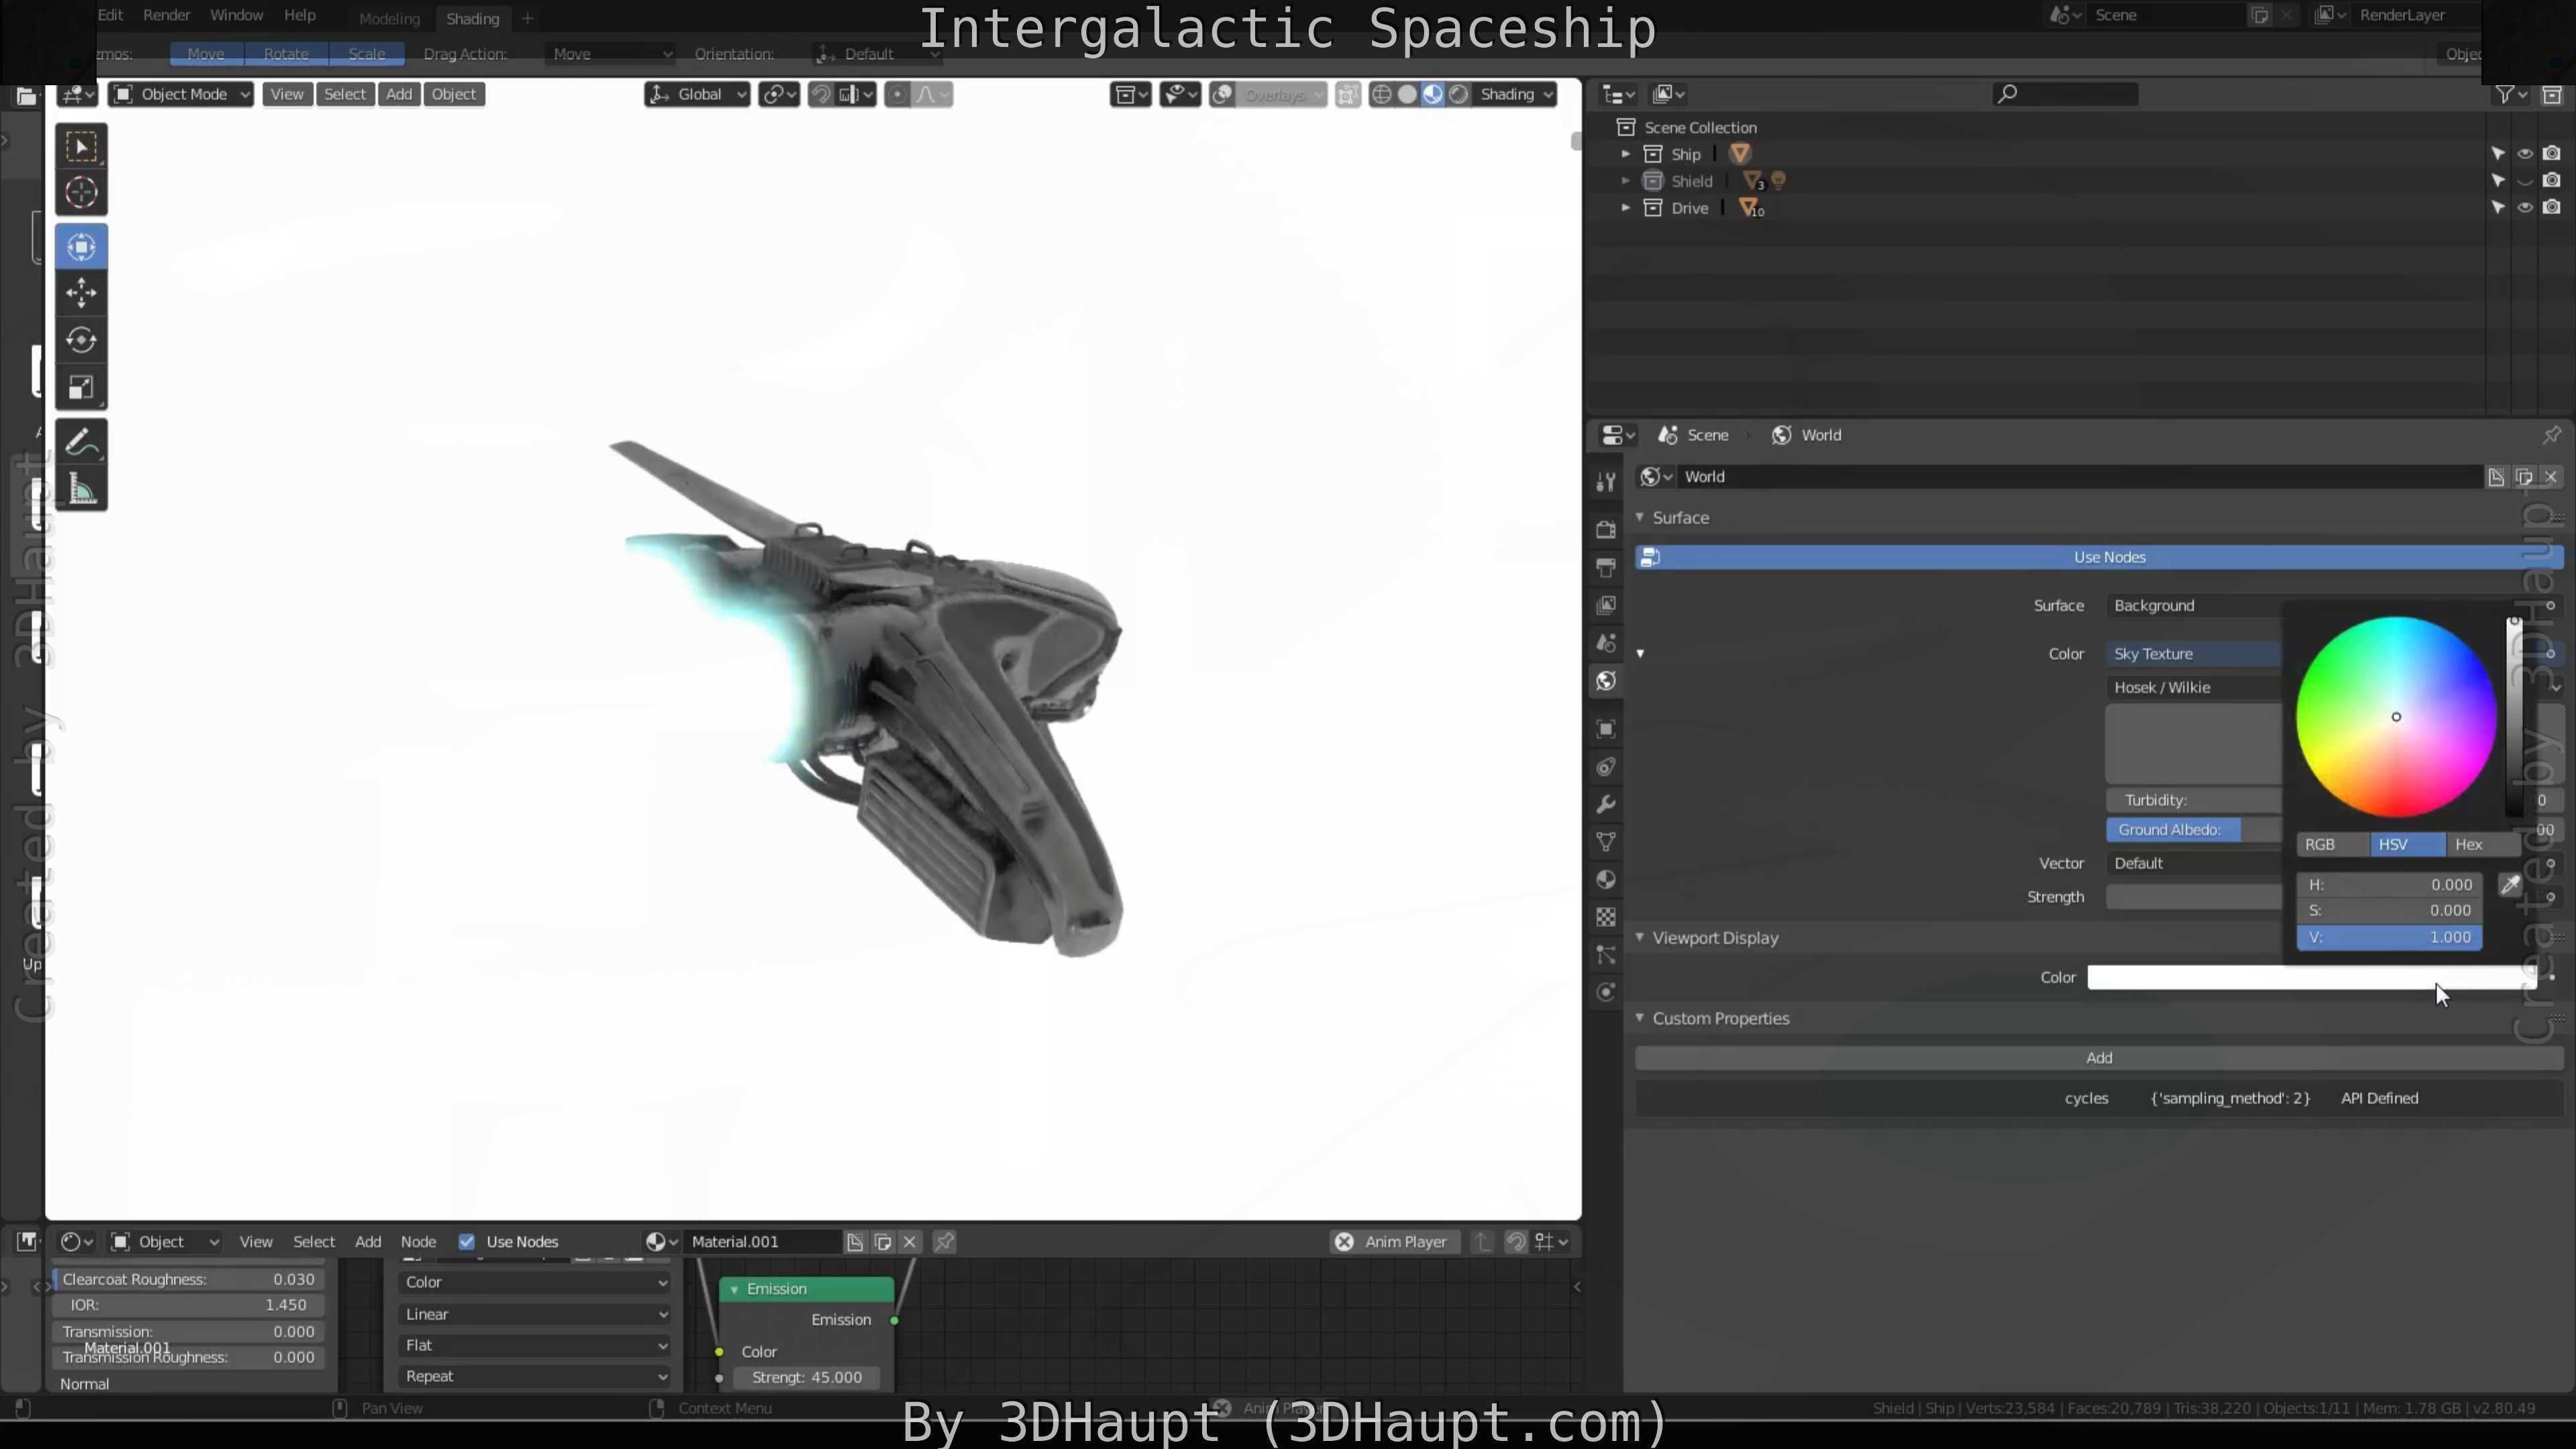Switch to the Modeling workspace tab

389,18
